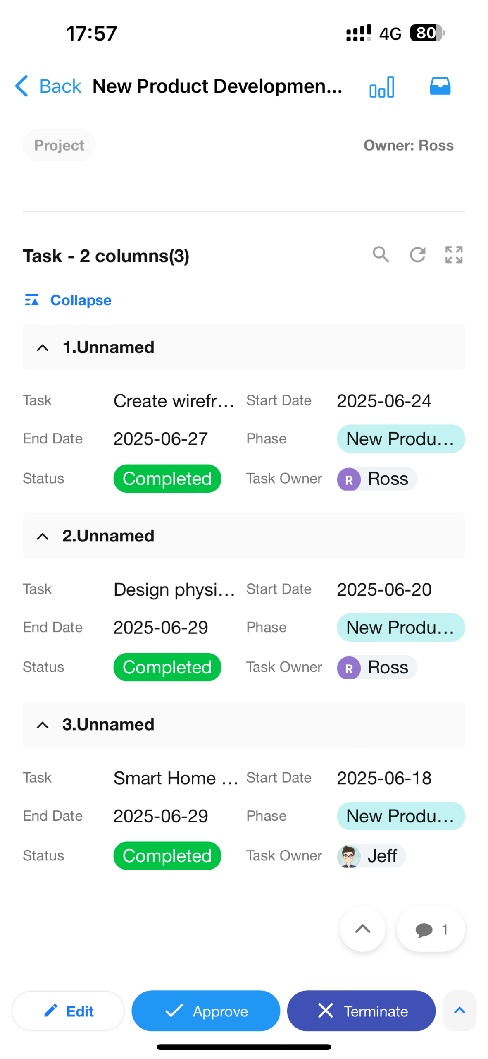488x1059 pixels.
Task: Expand task table to fullscreen
Action: click(453, 255)
